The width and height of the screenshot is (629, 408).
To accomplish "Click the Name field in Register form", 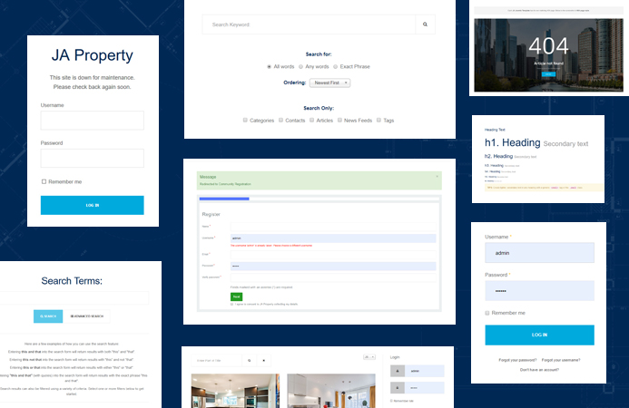I will (x=333, y=227).
